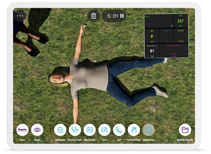
Task: Click the Et CO2 monitor cell
Action: coord(181,36)
